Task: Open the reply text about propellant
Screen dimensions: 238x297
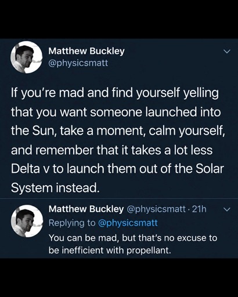Action: [x=133, y=244]
